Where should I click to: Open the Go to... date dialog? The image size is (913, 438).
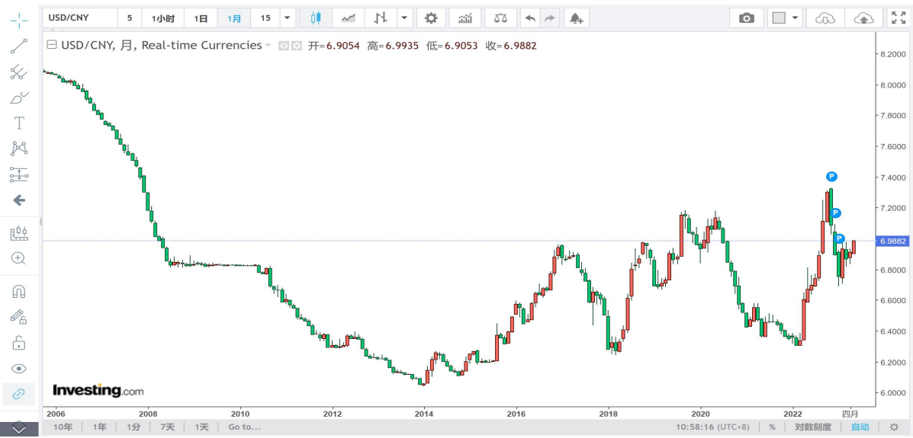click(245, 427)
